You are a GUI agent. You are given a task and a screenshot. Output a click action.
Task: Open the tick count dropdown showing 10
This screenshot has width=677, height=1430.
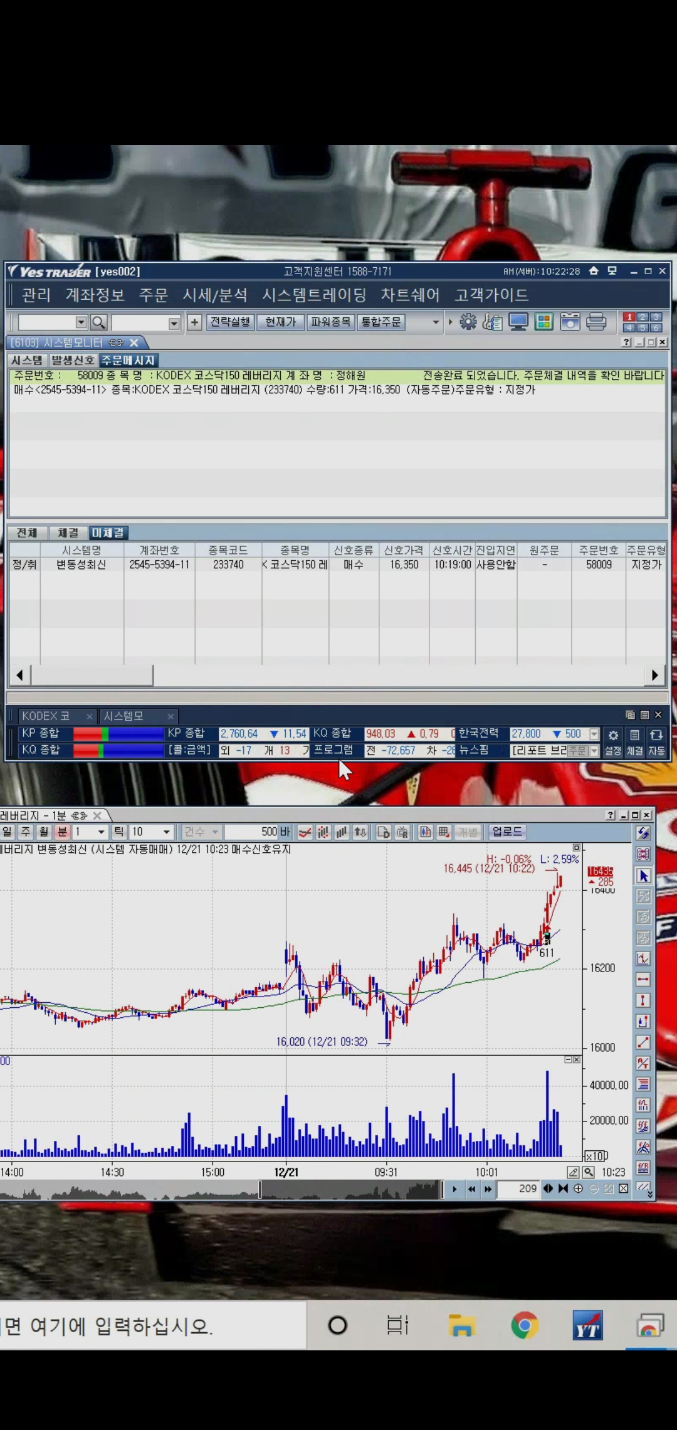point(166,832)
